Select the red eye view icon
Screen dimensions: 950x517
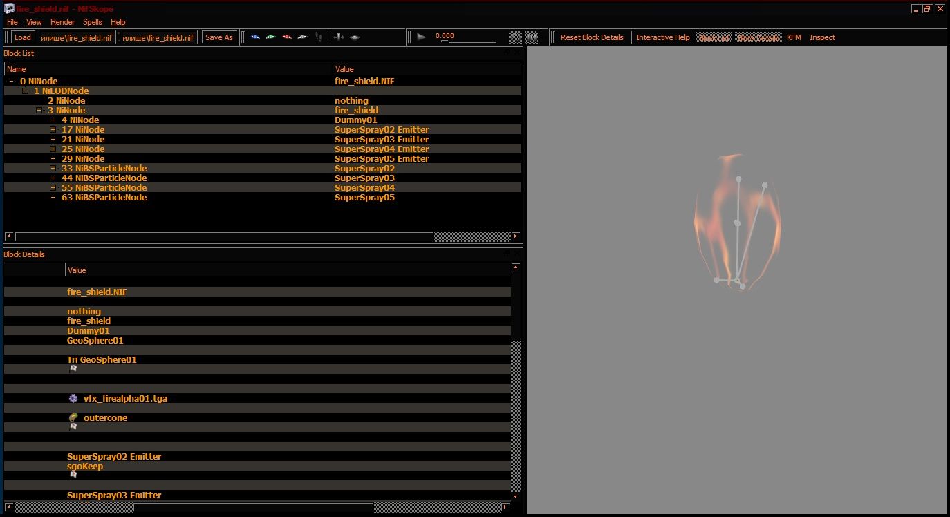click(287, 37)
